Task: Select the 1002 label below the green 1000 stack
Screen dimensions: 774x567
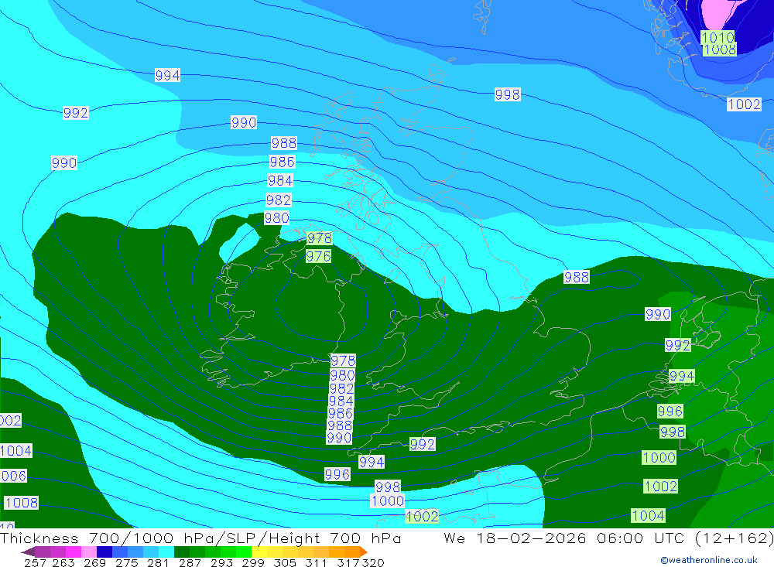Action: point(660,486)
